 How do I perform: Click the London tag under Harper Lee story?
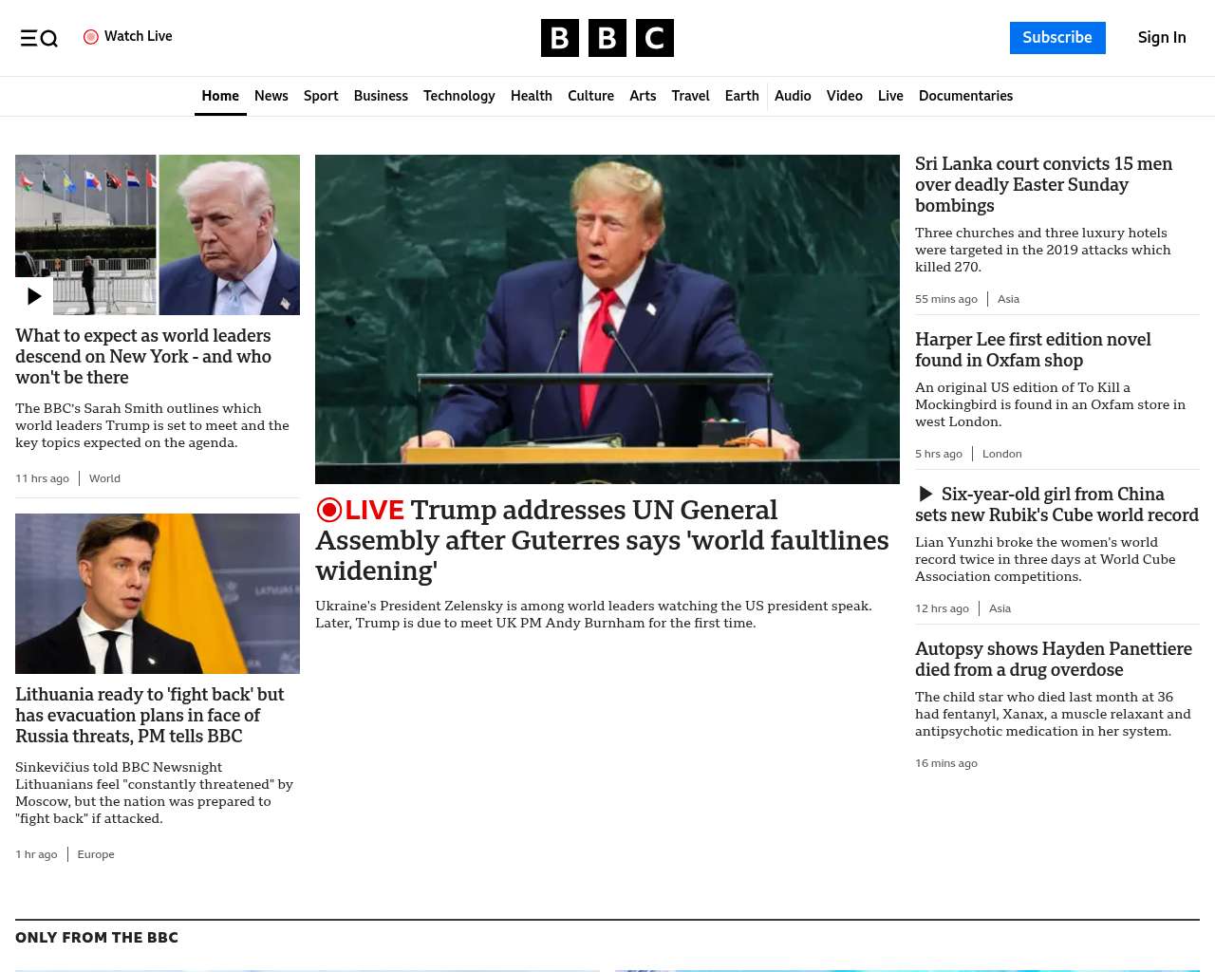1002,454
